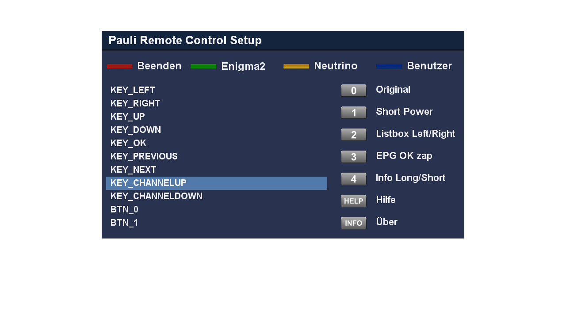This screenshot has width=566, height=318.
Task: Click the 2 key icon for Listbox Left/Right
Action: tap(354, 135)
